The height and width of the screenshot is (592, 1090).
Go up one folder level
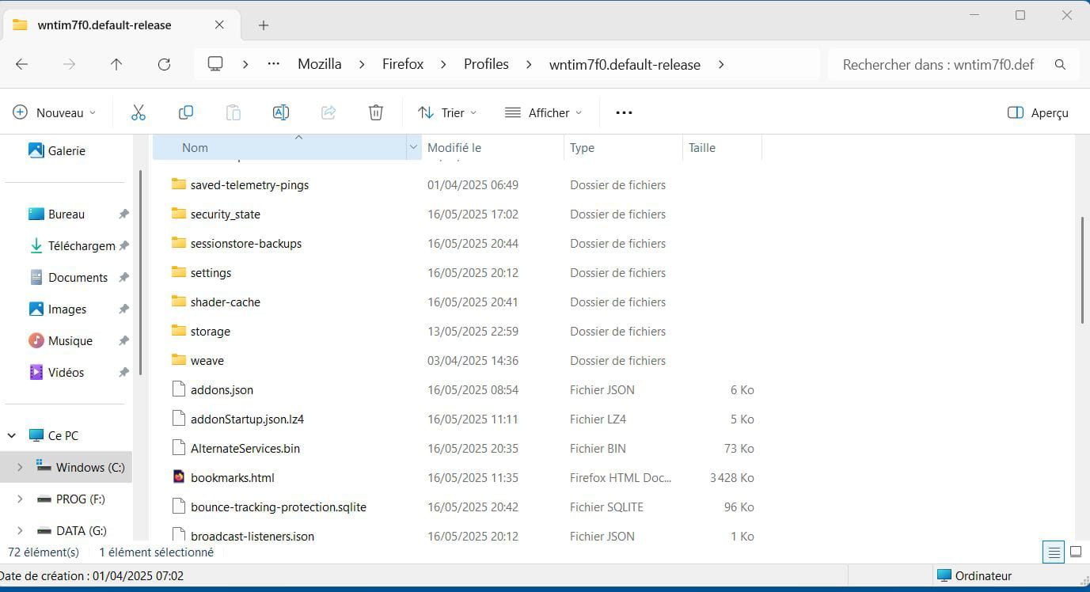tap(116, 65)
